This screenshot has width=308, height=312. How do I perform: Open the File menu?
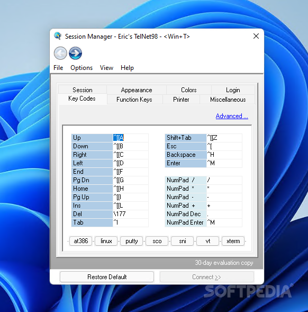[x=58, y=68]
